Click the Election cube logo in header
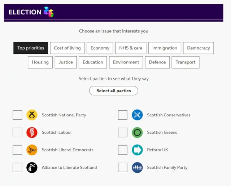231x186 pixels. [48, 12]
